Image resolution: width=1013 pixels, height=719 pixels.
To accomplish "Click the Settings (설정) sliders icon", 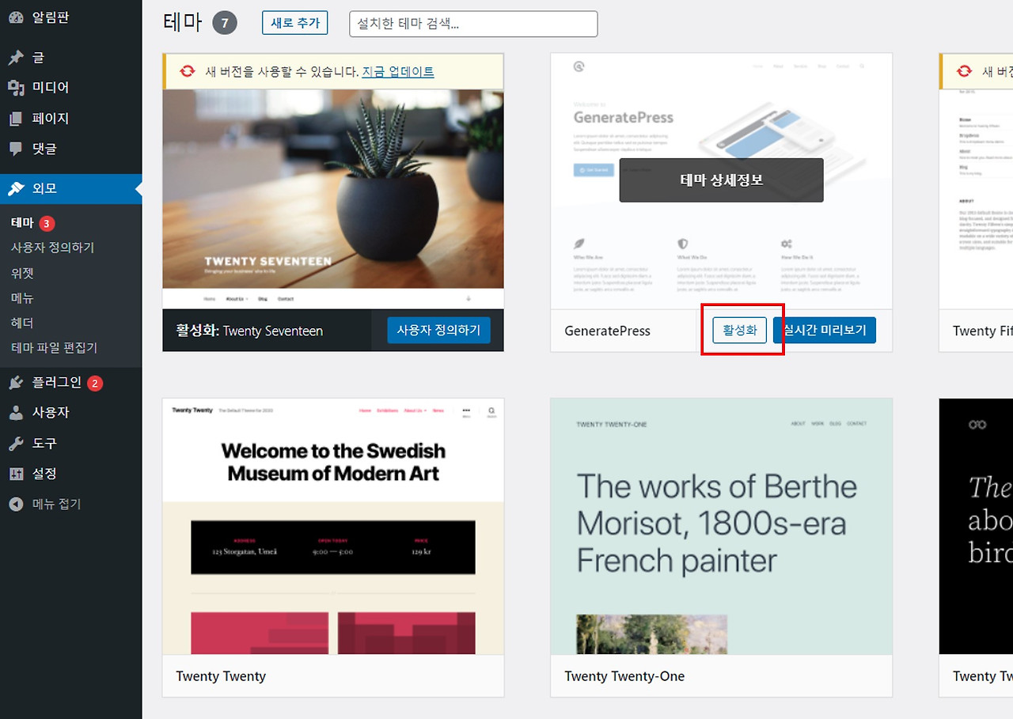I will click(x=16, y=474).
